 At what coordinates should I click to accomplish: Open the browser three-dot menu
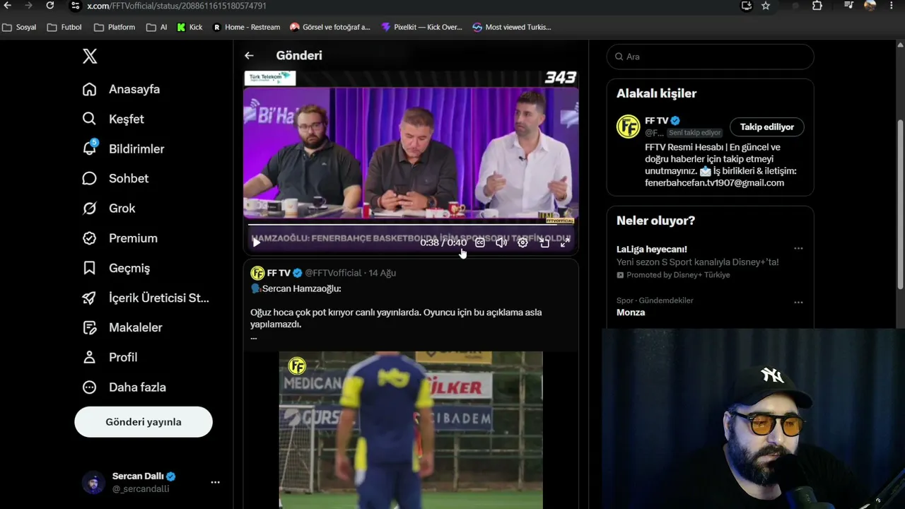[x=891, y=6]
